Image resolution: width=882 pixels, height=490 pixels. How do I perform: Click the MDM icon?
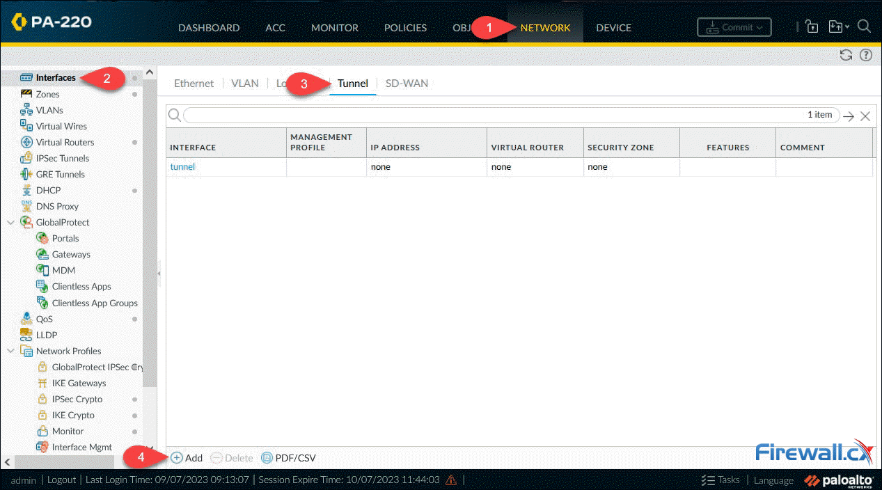click(42, 270)
